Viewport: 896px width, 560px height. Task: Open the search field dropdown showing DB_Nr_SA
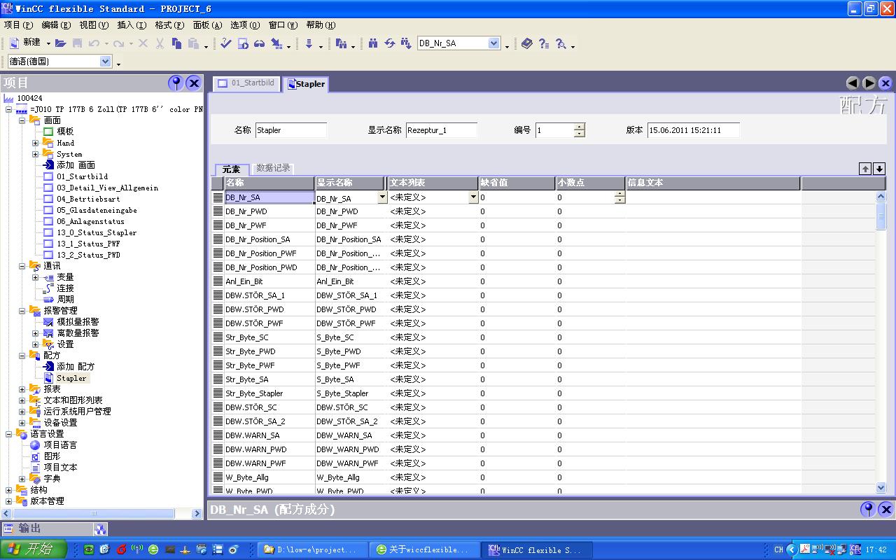493,43
